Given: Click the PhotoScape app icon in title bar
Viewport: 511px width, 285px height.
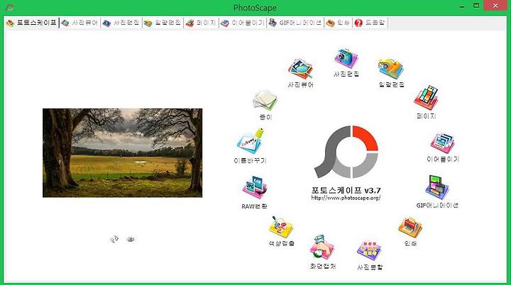Looking at the screenshot, I should point(10,7).
